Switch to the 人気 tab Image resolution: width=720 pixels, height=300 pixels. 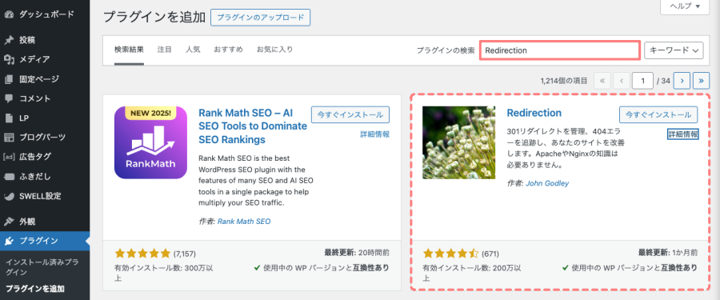pos(193,49)
